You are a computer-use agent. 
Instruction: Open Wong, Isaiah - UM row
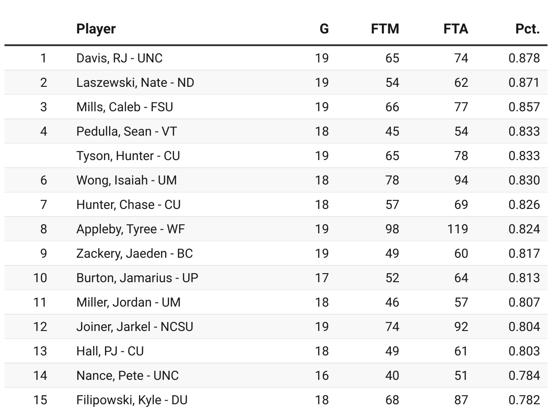126,180
